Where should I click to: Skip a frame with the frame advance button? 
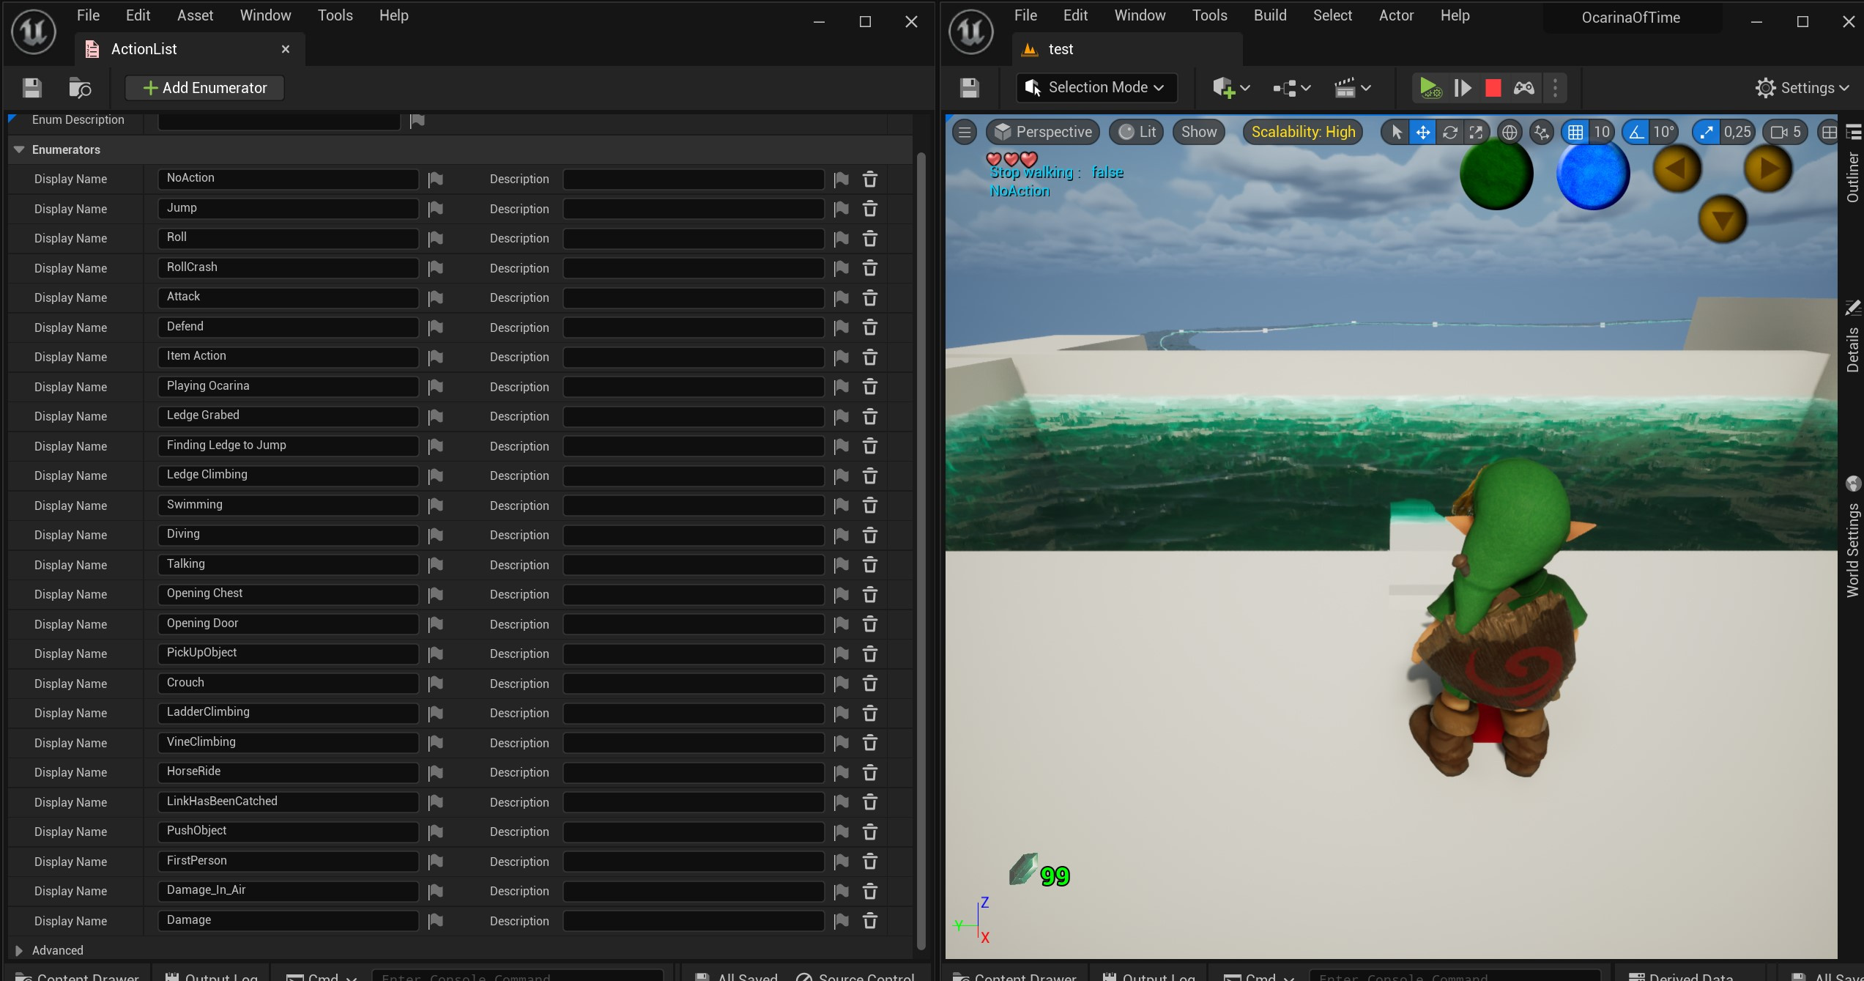click(x=1463, y=88)
